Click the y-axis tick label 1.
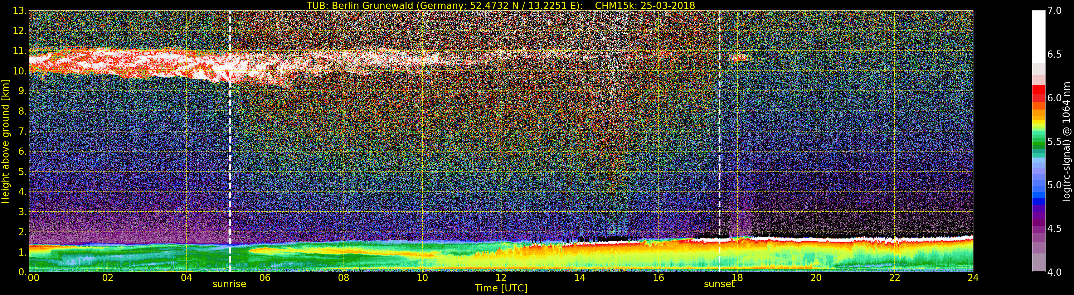 click(23, 252)
